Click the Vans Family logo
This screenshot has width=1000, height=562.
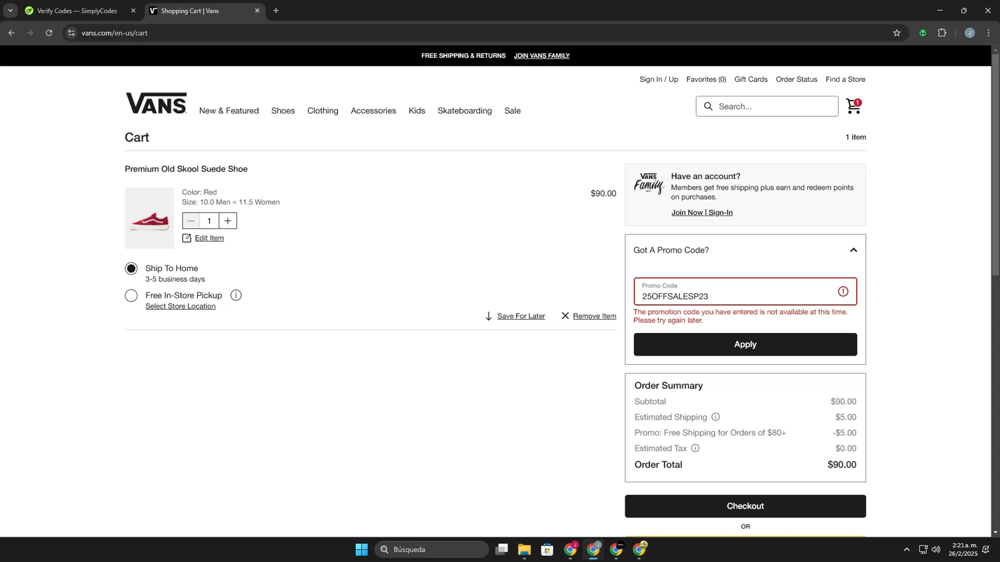pos(649,183)
